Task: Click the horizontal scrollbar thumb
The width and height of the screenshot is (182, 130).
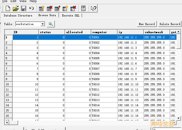Action: point(13,123)
